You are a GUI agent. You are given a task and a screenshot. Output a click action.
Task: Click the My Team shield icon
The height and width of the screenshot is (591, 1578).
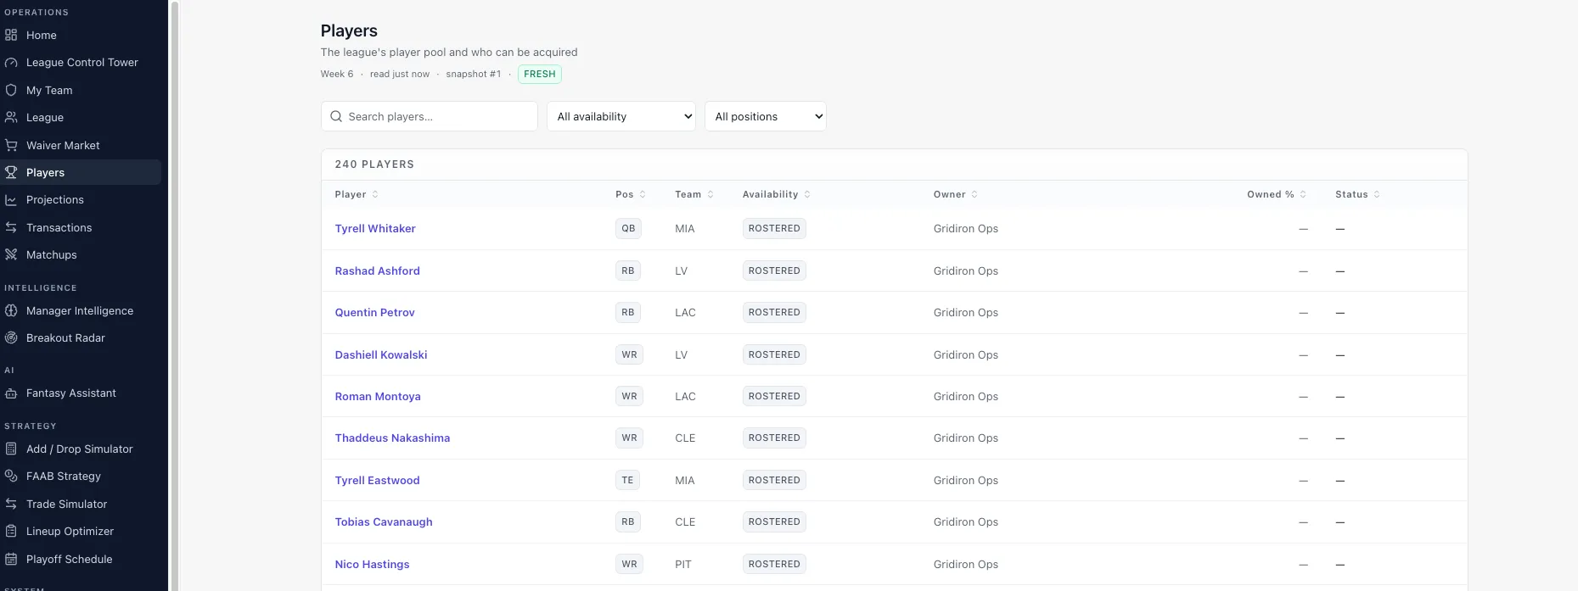(11, 90)
